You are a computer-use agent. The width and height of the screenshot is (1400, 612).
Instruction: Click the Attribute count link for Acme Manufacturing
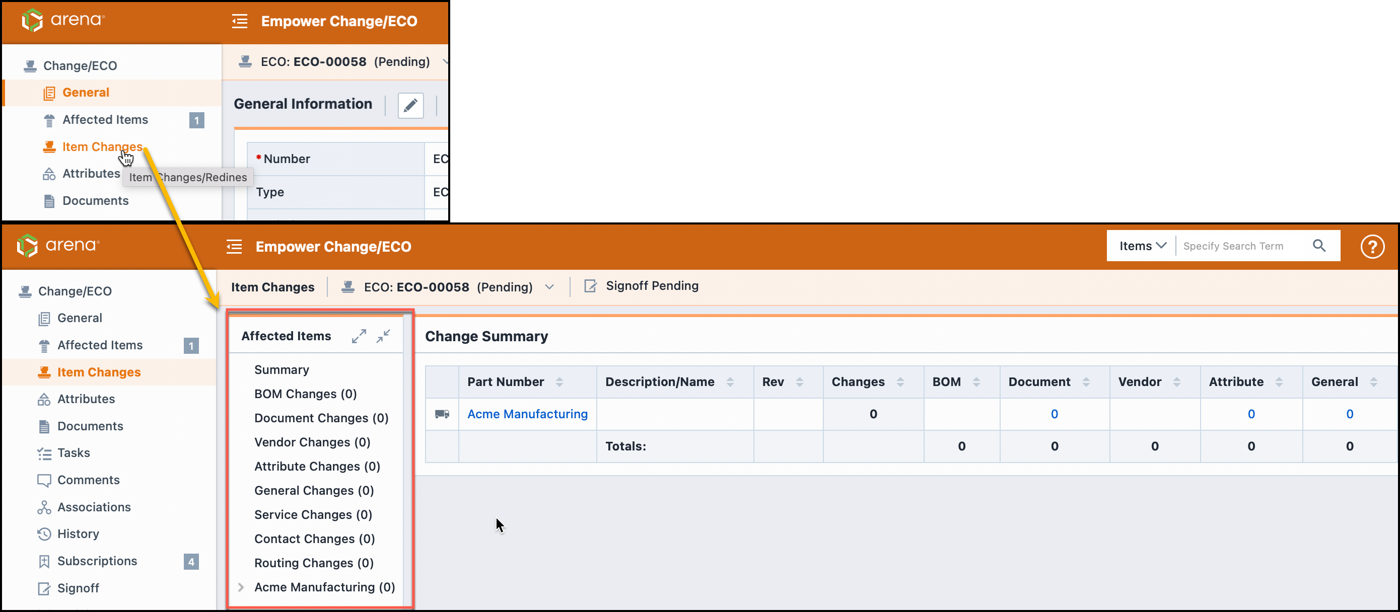point(1250,414)
